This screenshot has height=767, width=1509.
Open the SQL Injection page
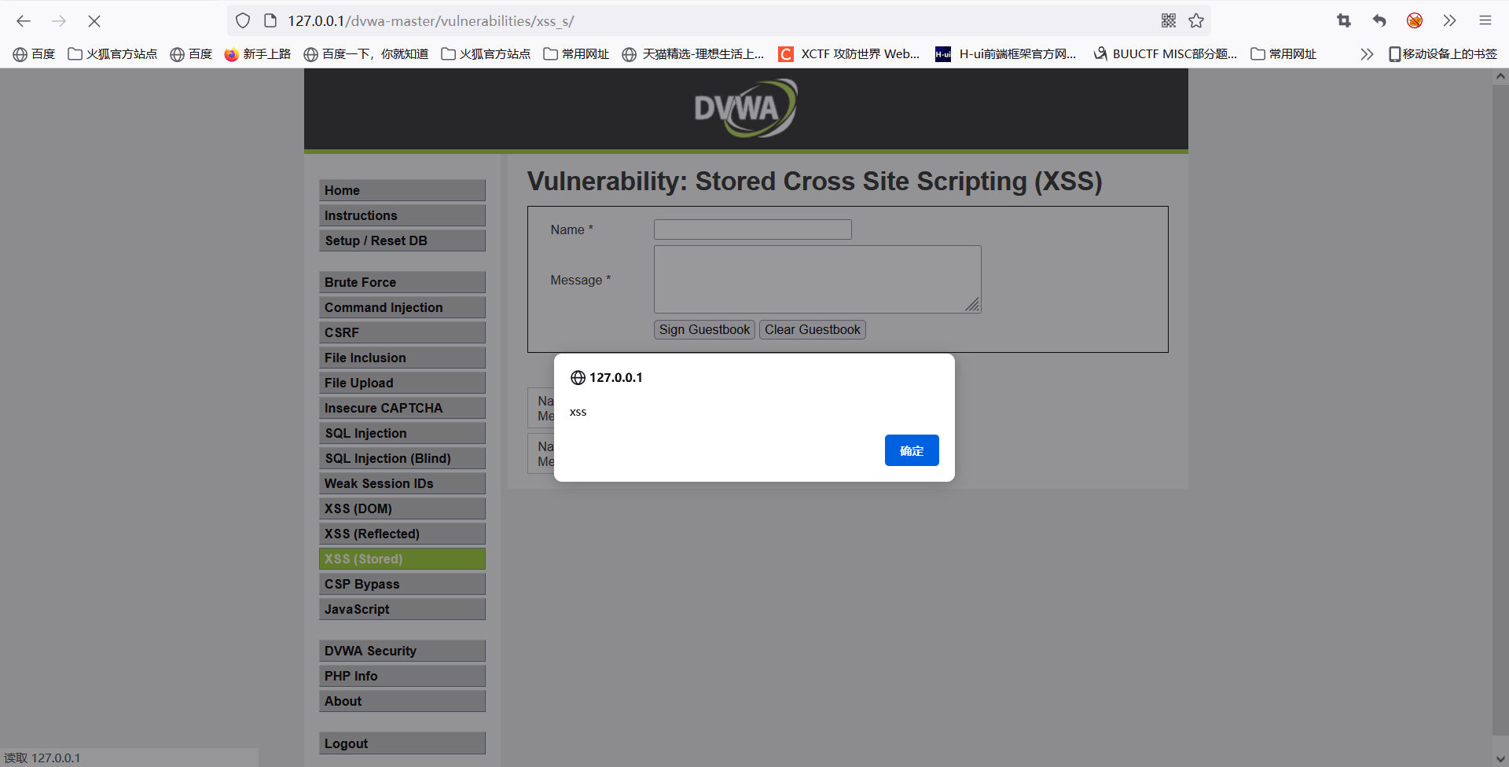click(402, 433)
